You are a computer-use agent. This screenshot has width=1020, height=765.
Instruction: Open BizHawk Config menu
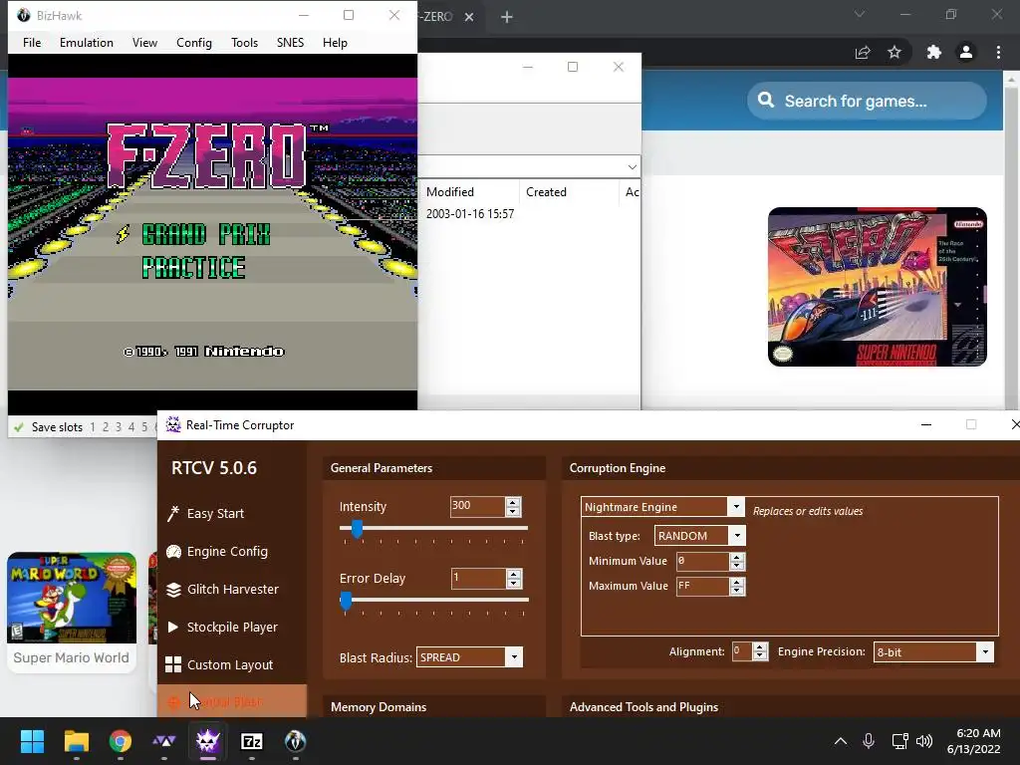[x=194, y=42]
